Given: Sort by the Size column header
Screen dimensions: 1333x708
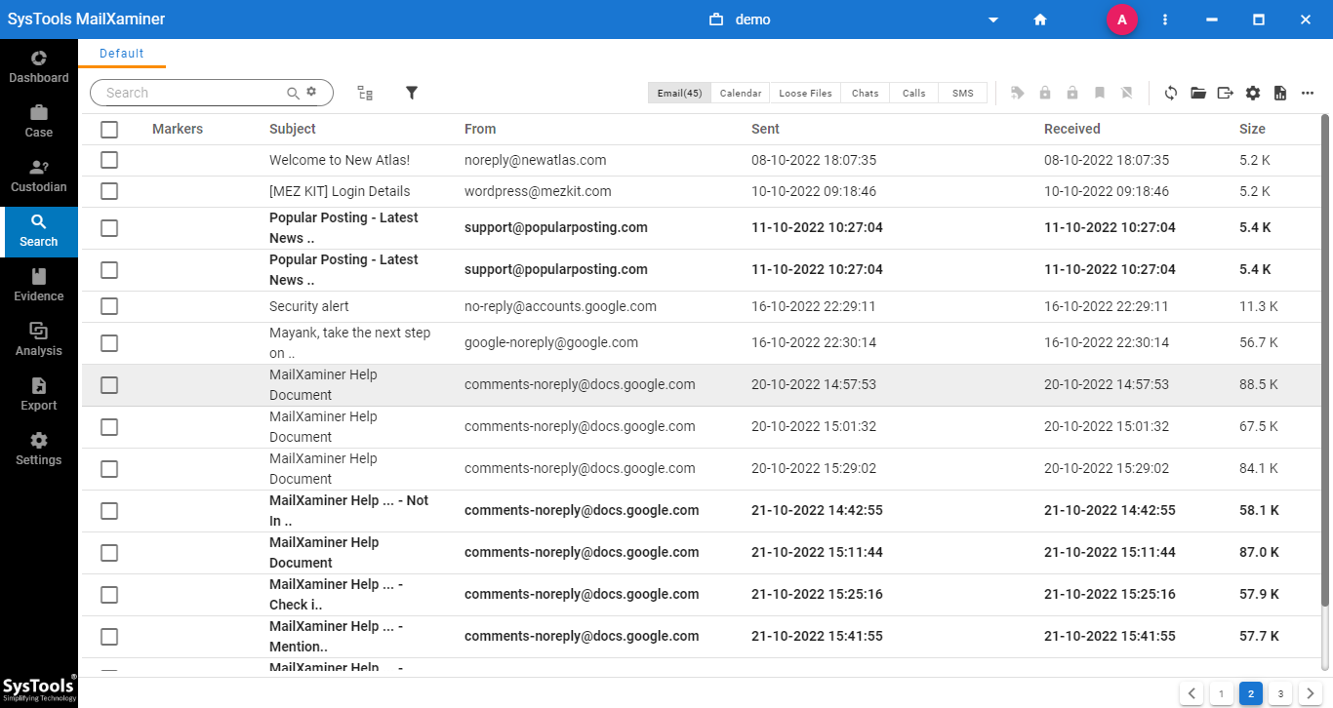Looking at the screenshot, I should [x=1252, y=129].
